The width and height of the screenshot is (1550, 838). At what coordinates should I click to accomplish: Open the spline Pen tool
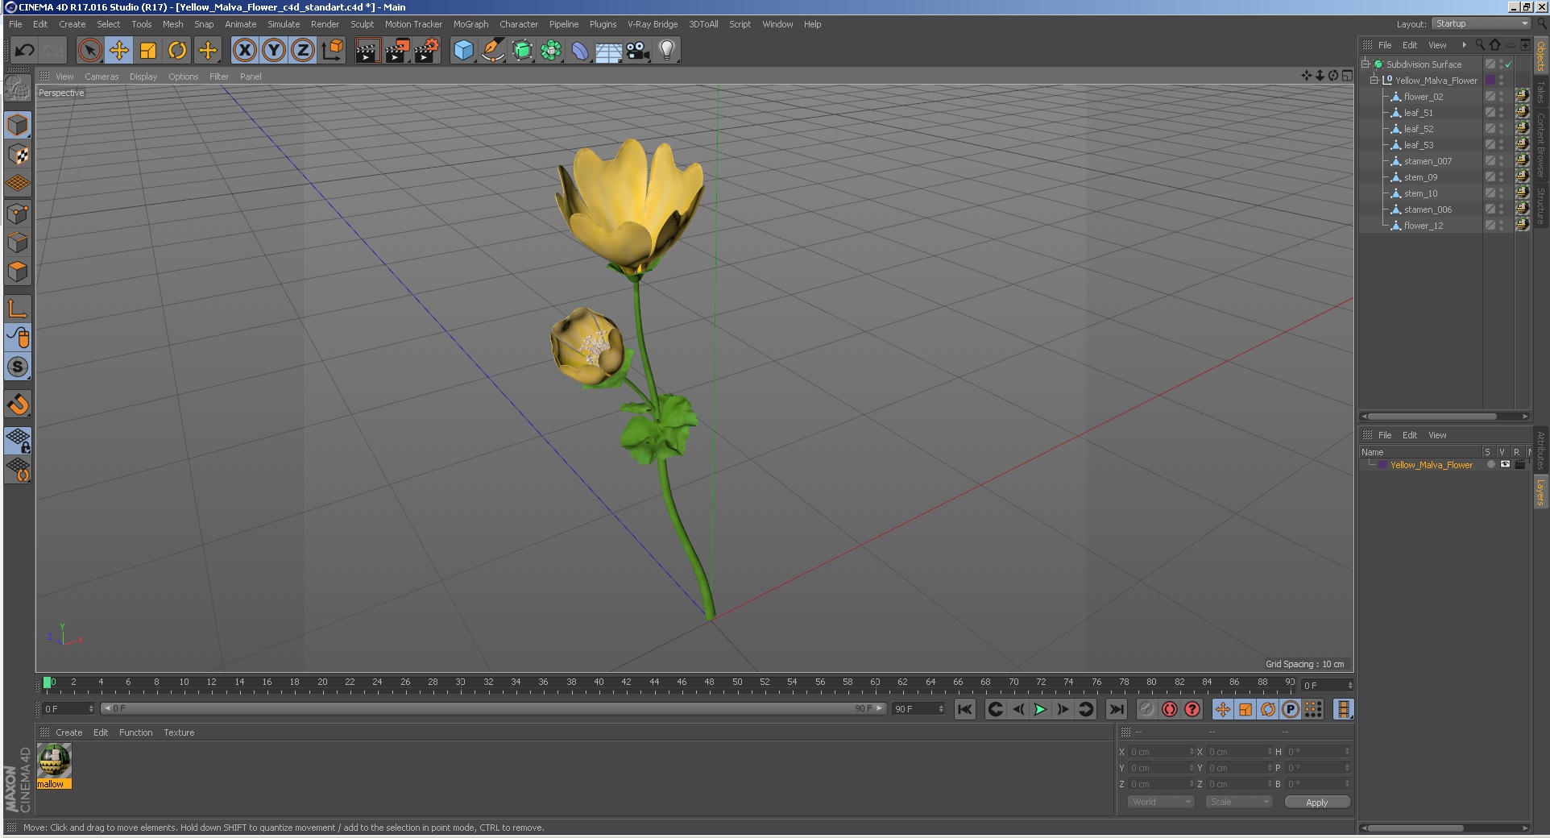pyautogui.click(x=492, y=51)
